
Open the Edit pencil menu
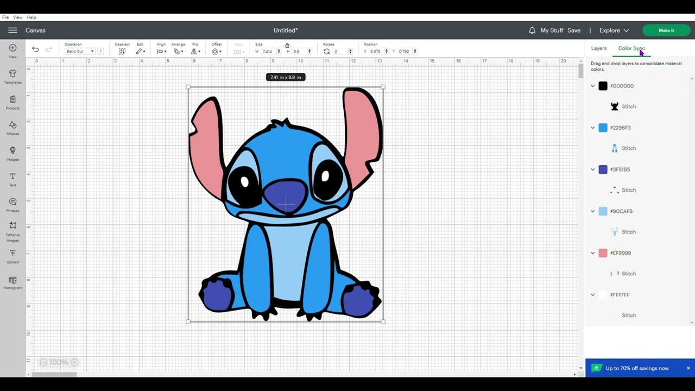pos(140,52)
